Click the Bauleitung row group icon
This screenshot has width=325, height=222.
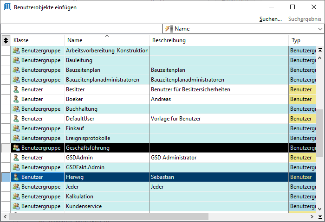point(16,60)
